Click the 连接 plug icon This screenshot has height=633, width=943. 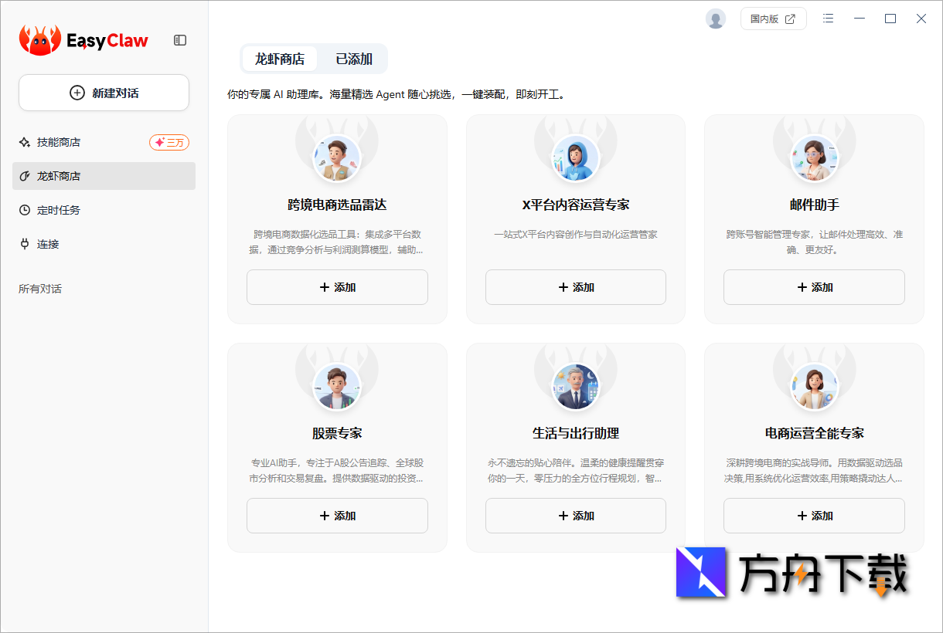pyautogui.click(x=26, y=243)
